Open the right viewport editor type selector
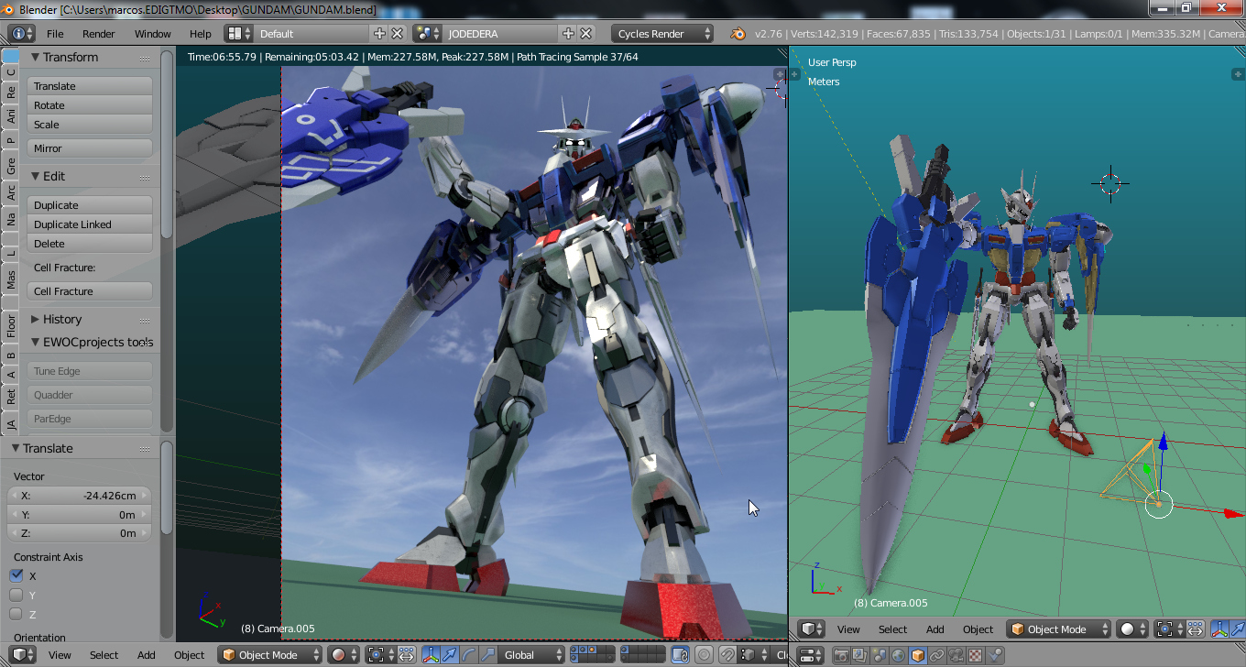Viewport: 1246px width, 667px height. point(812,629)
